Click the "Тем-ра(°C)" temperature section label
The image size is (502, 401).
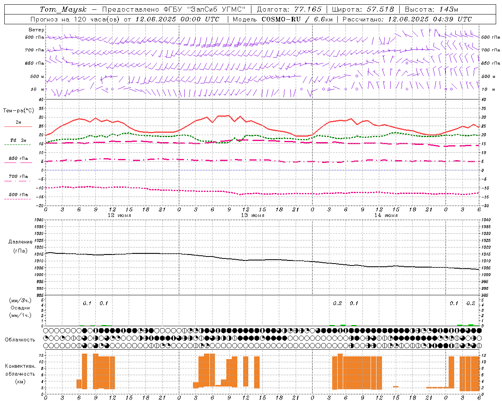[18, 111]
